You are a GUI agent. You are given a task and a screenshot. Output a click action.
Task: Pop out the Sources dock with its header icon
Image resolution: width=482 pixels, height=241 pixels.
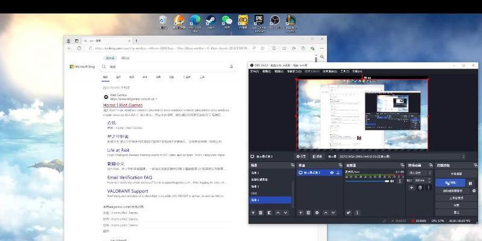click(340, 165)
